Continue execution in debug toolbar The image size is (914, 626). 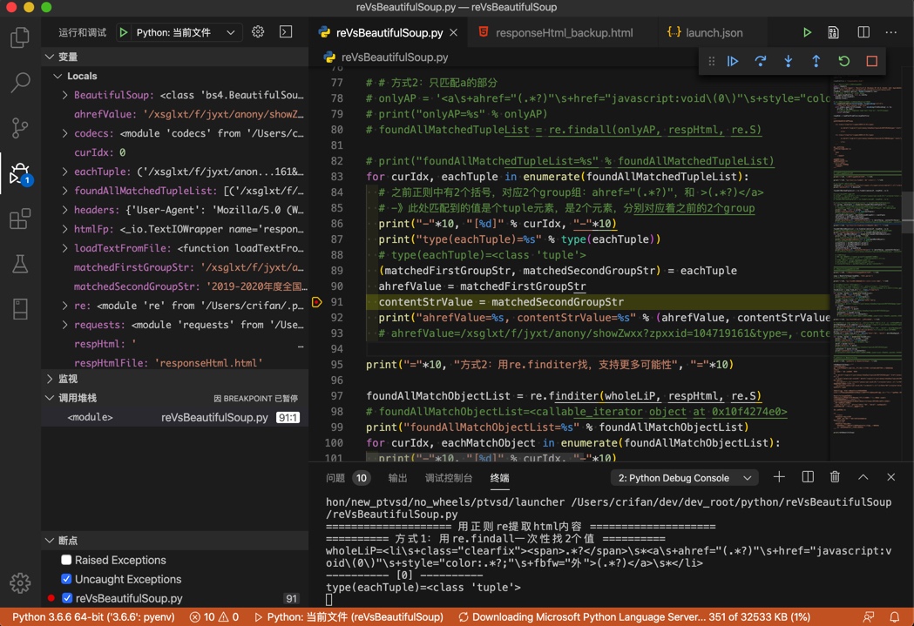pyautogui.click(x=733, y=61)
